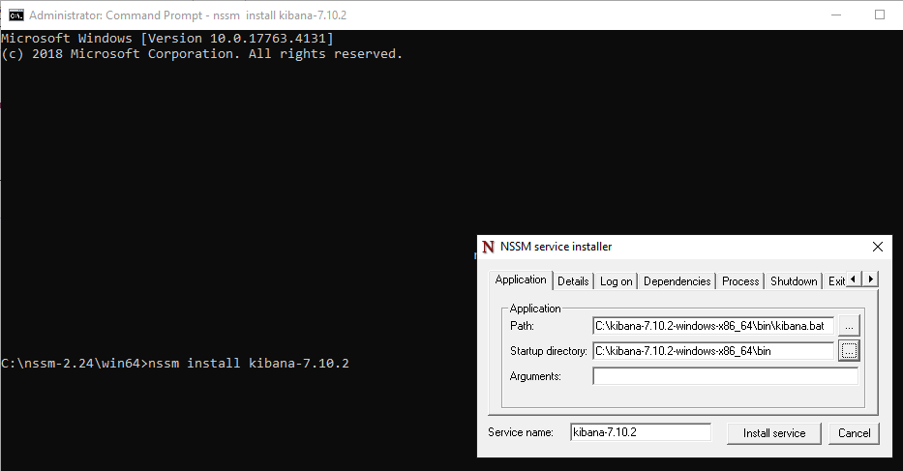
Task: Click into the Startup directory field
Action: click(x=712, y=351)
